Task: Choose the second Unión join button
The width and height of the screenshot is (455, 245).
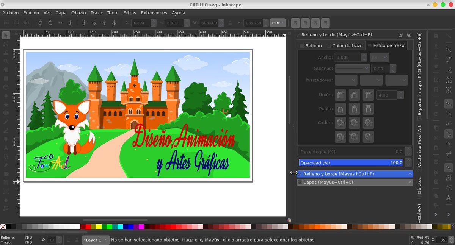Action: pyautogui.click(x=355, y=95)
